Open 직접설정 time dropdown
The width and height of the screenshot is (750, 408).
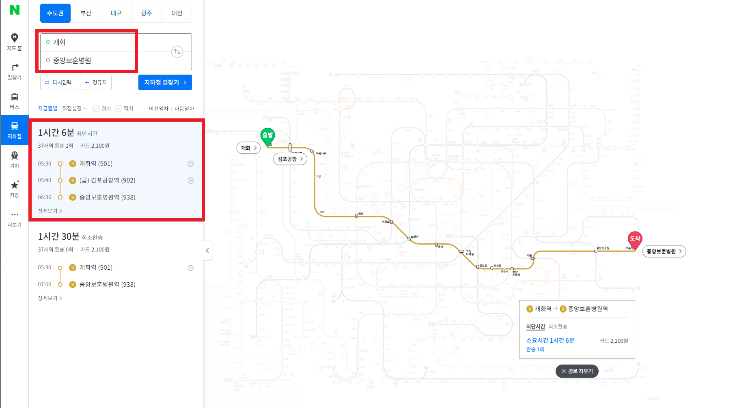point(74,108)
